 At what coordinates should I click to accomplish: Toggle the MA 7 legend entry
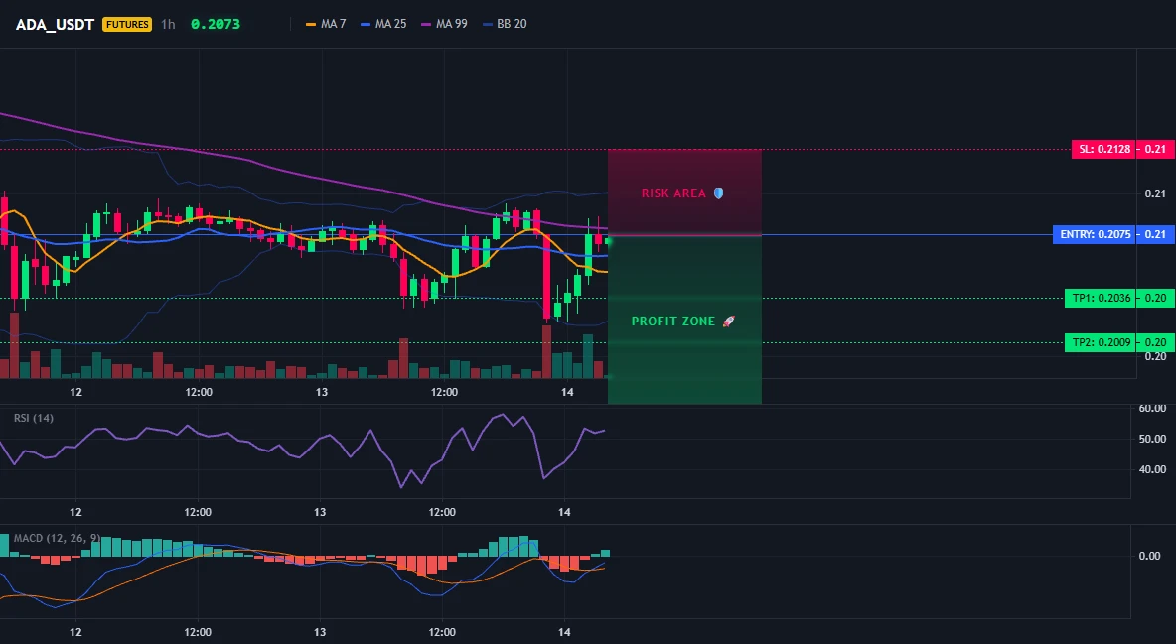pos(326,24)
